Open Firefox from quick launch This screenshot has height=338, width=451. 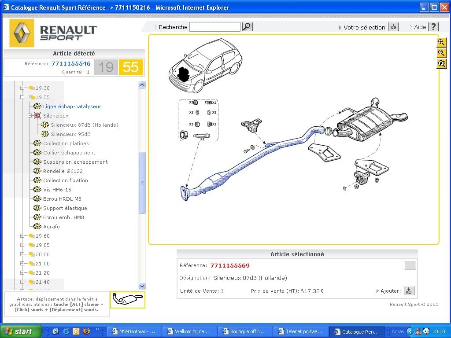point(86,331)
